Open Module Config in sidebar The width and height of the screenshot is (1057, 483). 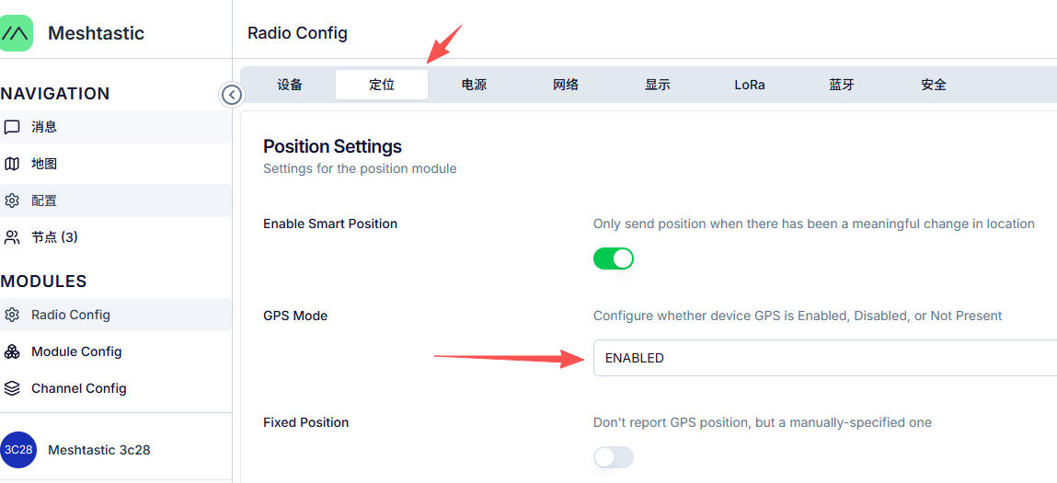76,351
